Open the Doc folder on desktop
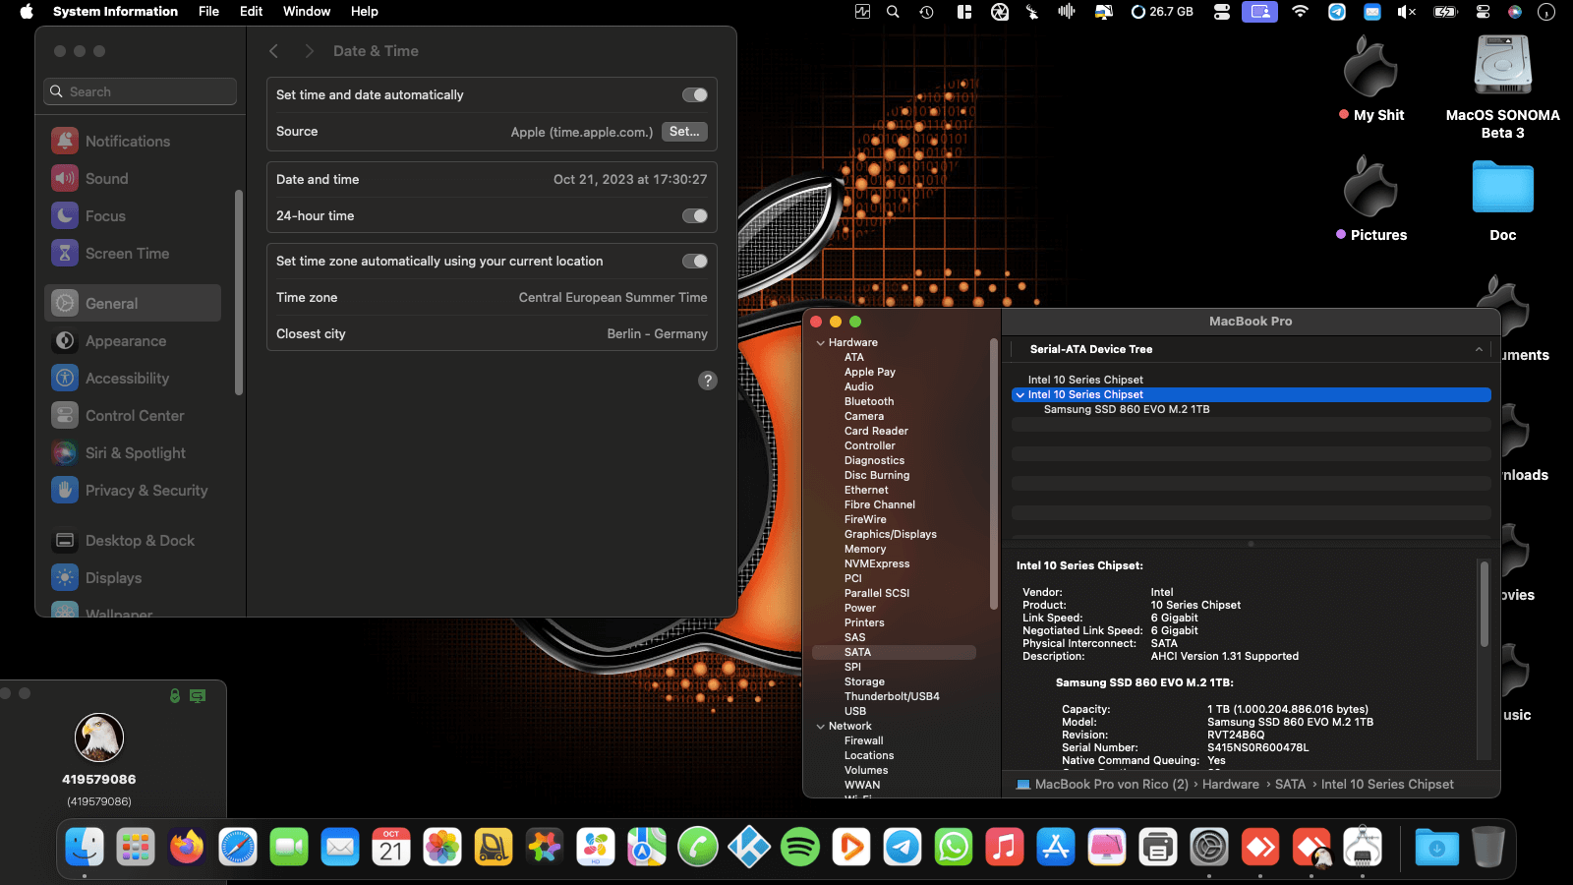Image resolution: width=1573 pixels, height=885 pixels. click(x=1502, y=201)
